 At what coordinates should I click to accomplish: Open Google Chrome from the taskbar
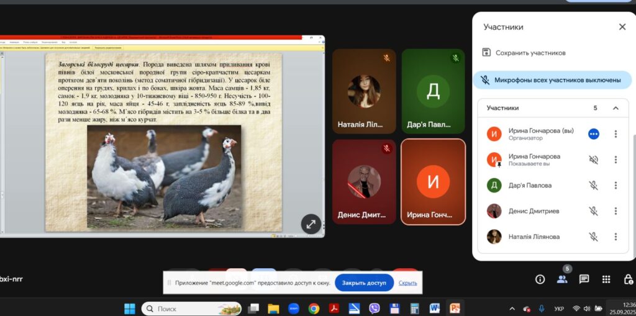(x=314, y=309)
